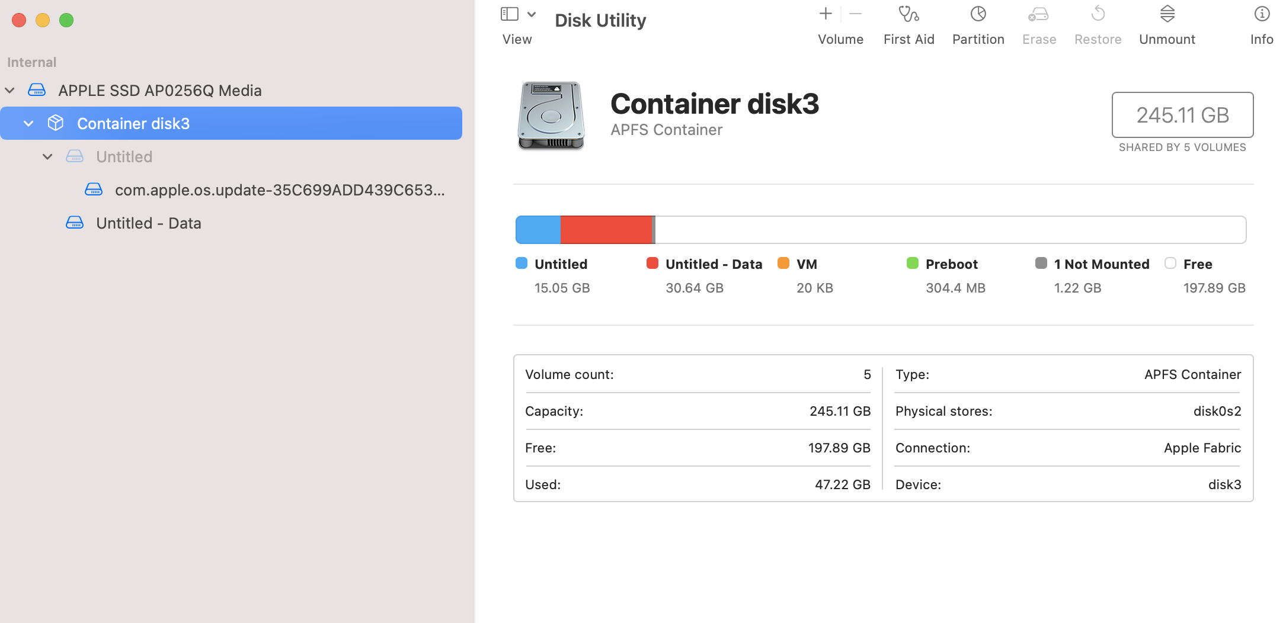The height and width of the screenshot is (623, 1286).
Task: Click the Container disk3 drive image
Action: click(551, 115)
